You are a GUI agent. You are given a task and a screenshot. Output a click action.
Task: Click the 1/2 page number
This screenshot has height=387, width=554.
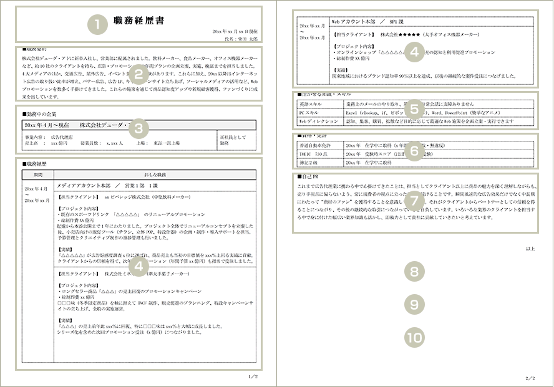pyautogui.click(x=253, y=377)
